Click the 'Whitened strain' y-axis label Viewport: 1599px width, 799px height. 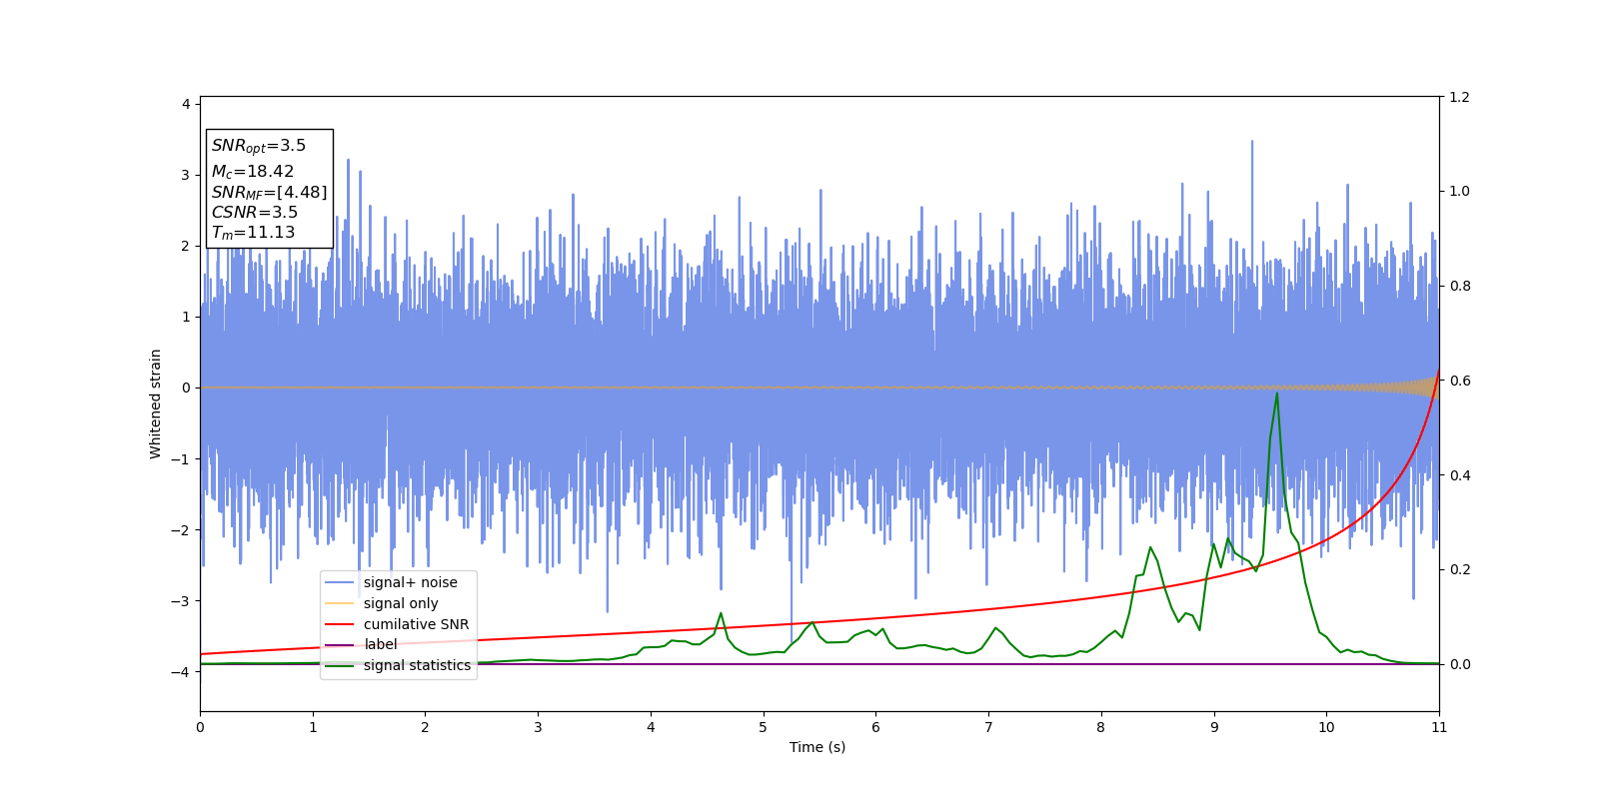[156, 403]
